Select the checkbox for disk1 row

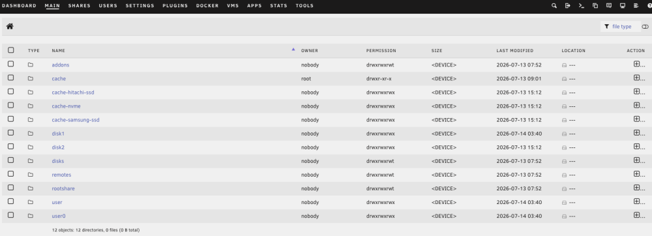(x=11, y=133)
